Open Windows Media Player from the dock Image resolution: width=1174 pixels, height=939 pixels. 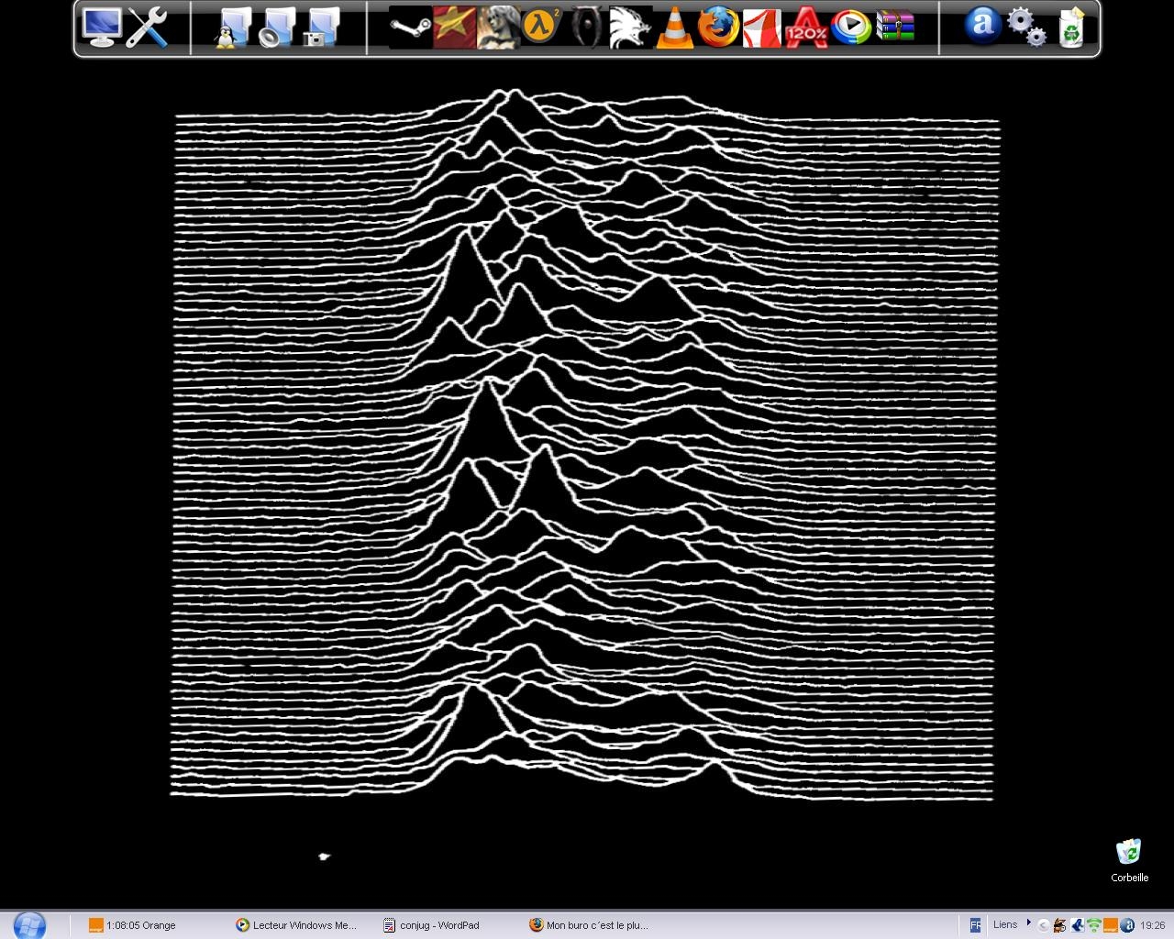tap(851, 28)
